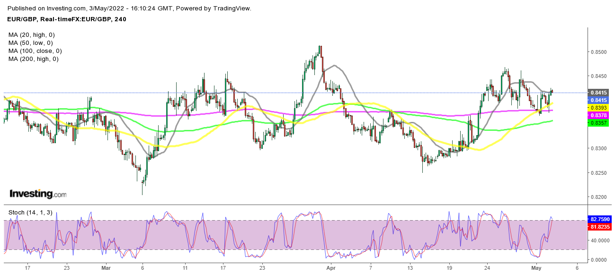Select the magenta 0.8378 price tag

click(596, 115)
